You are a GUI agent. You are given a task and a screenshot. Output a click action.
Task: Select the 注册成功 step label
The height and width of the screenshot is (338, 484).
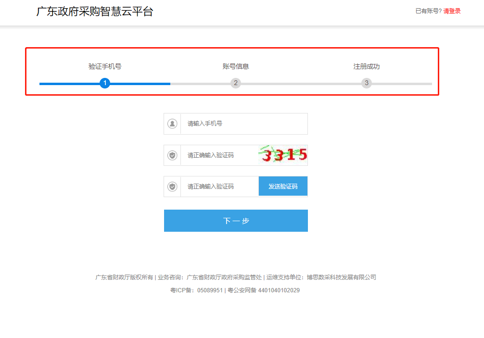pos(367,66)
